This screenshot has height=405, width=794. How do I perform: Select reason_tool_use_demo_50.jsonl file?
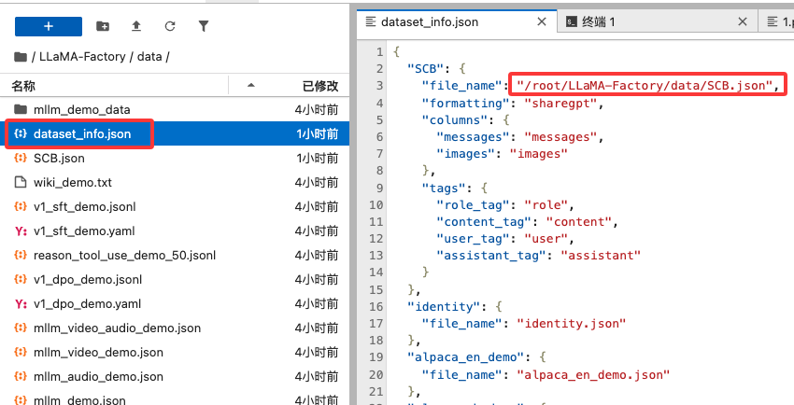pyautogui.click(x=175, y=256)
